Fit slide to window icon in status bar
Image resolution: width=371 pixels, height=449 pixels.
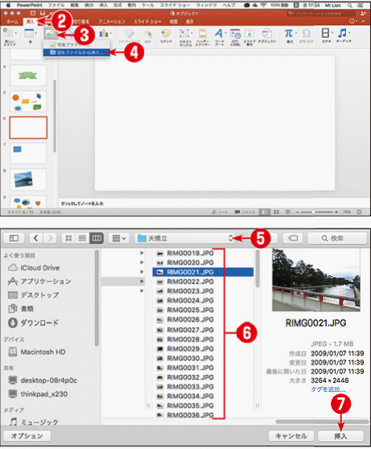click(359, 212)
